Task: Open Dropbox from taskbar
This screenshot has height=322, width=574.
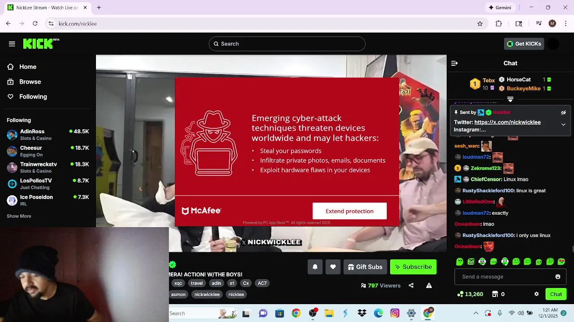Action: (362, 314)
